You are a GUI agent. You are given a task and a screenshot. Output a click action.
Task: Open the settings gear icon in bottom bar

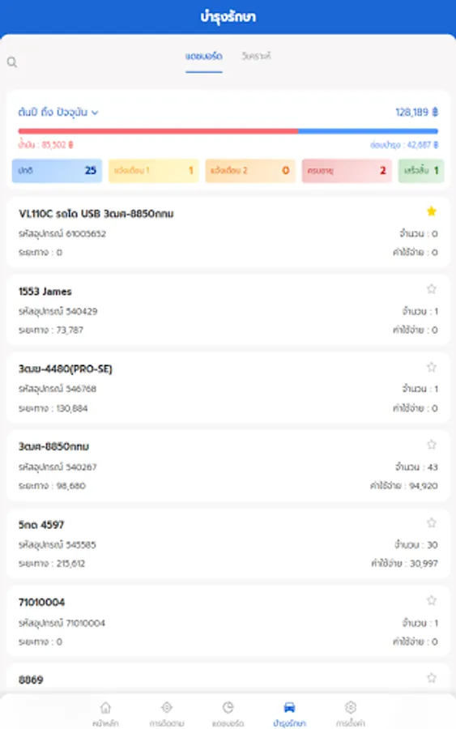(351, 708)
